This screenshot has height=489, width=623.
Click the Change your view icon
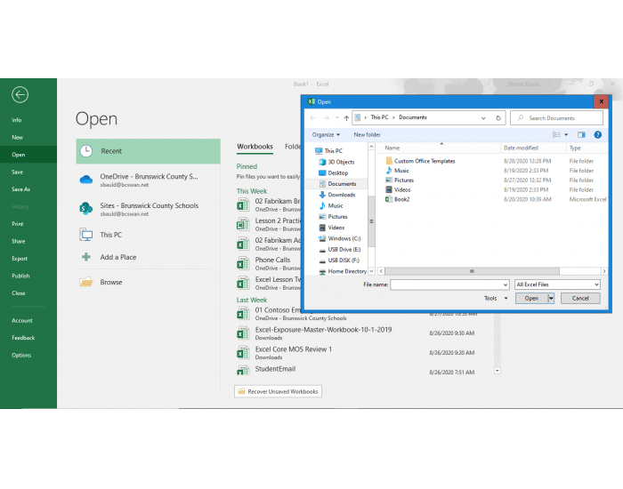pos(556,135)
